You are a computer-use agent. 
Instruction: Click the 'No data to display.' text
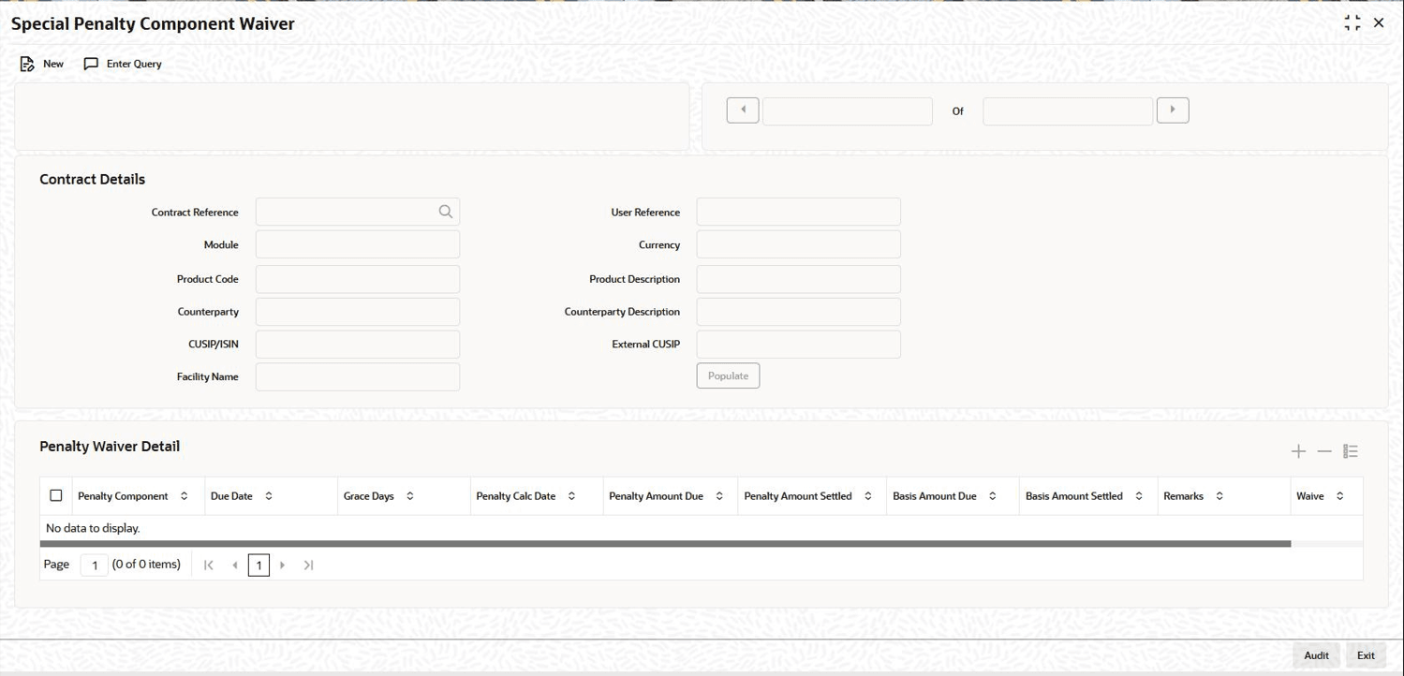pyautogui.click(x=93, y=528)
